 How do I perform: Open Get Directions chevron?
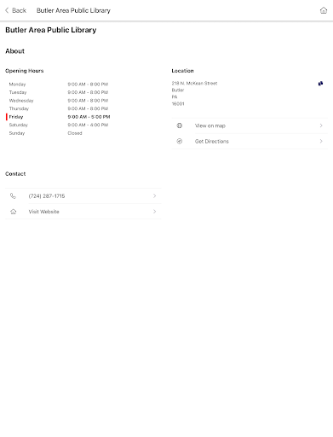pos(321,141)
